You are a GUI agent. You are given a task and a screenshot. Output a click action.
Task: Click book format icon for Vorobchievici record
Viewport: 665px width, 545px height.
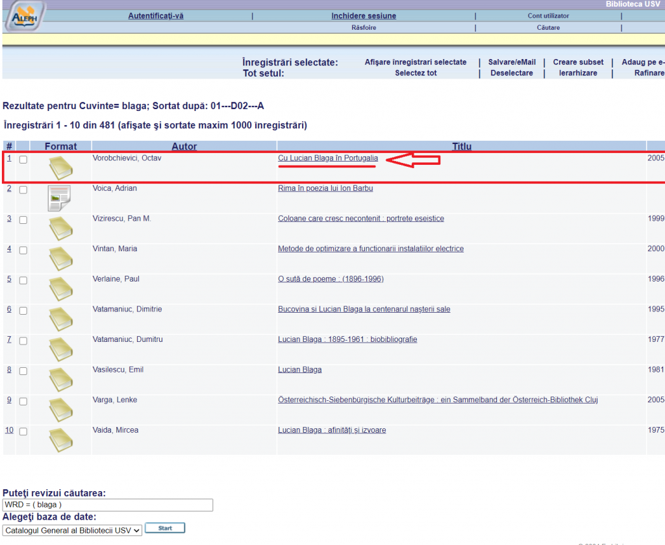[x=61, y=168]
